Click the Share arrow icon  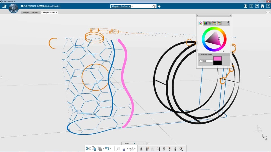click(x=257, y=6)
